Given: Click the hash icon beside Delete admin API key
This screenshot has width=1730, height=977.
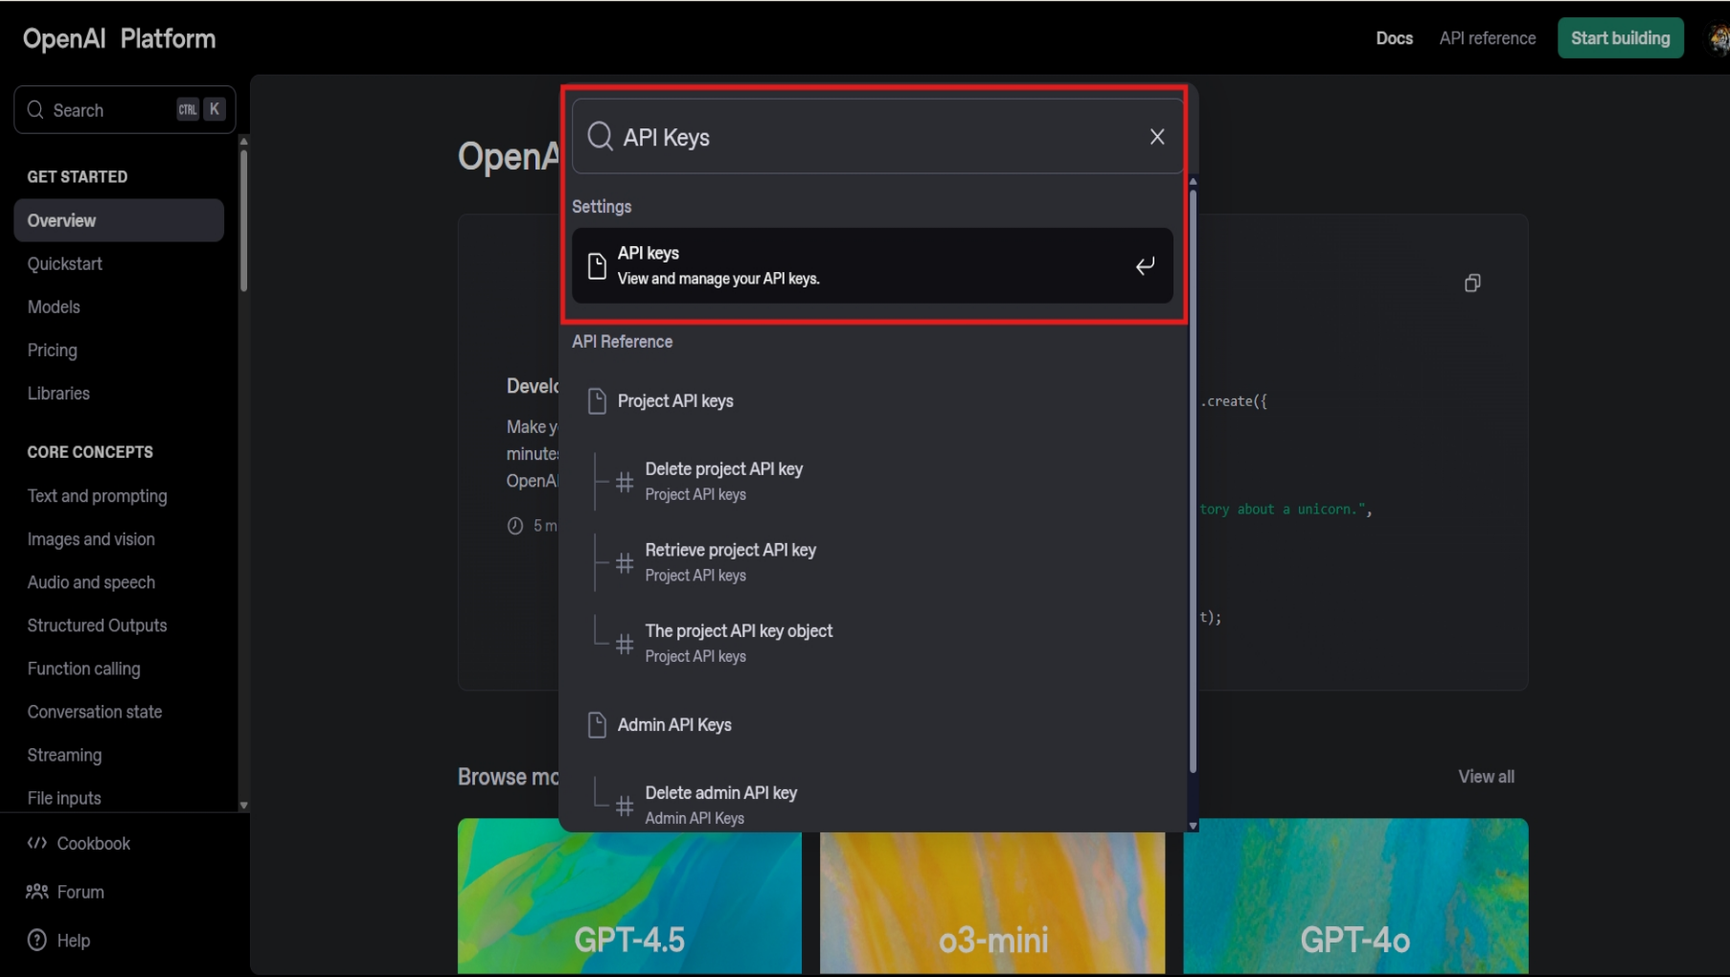Looking at the screenshot, I should [625, 806].
